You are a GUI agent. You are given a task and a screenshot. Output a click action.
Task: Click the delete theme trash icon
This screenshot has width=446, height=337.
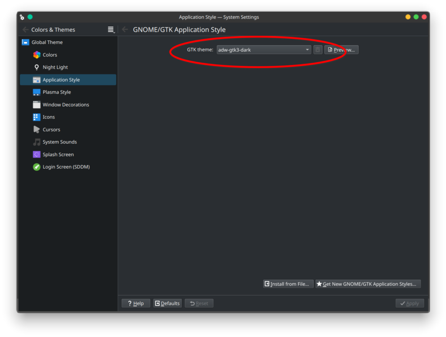(318, 50)
